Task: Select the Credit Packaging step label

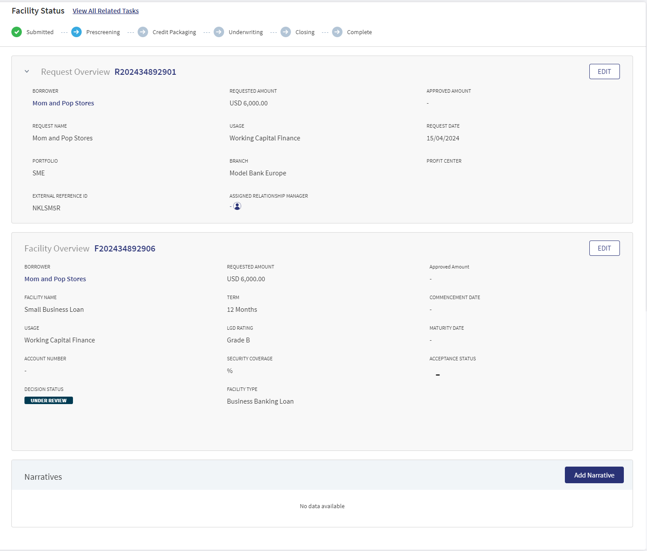Action: (x=174, y=32)
